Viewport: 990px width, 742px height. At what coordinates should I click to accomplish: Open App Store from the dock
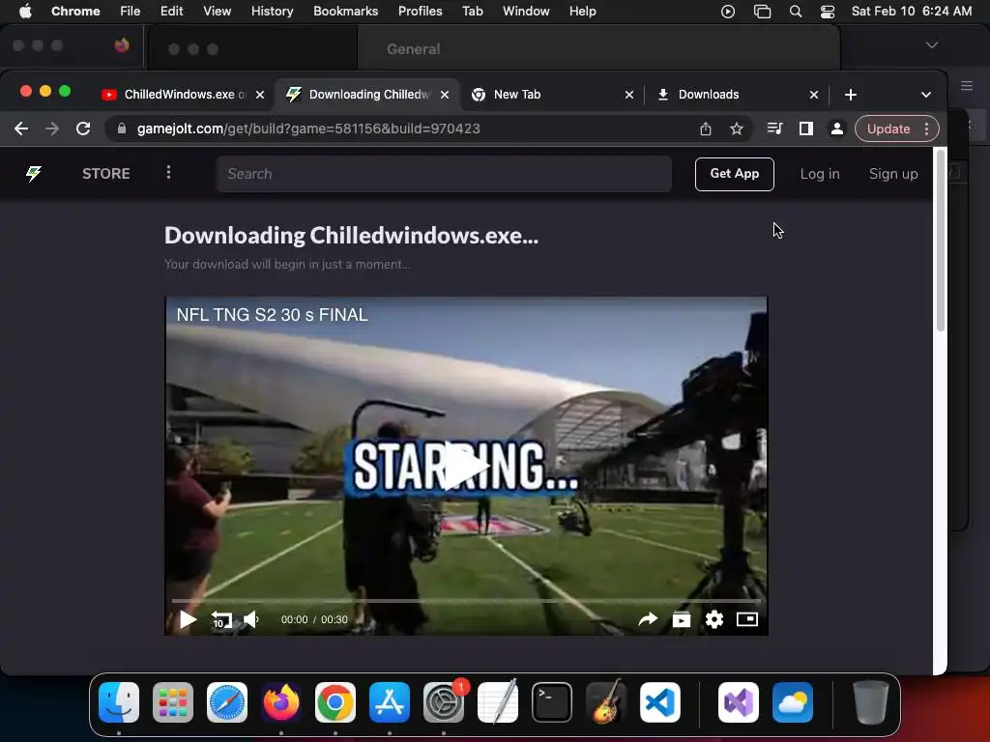pos(390,702)
